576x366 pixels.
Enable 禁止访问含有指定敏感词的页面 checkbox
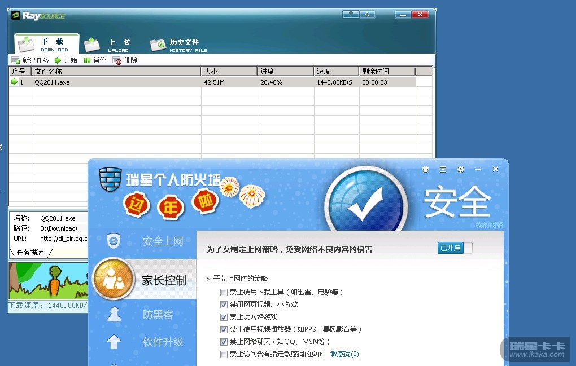point(224,354)
